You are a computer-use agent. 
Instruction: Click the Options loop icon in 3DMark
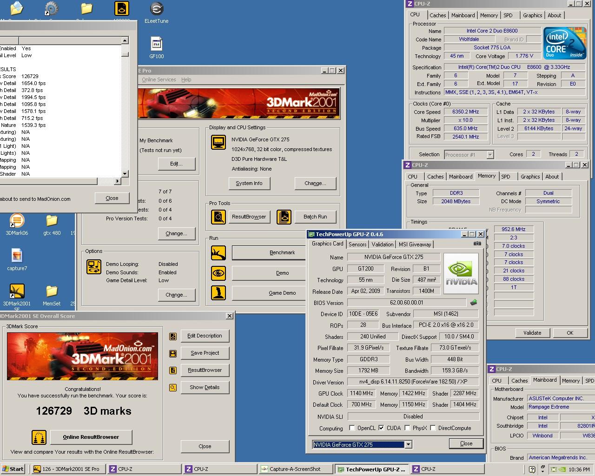coord(94,267)
